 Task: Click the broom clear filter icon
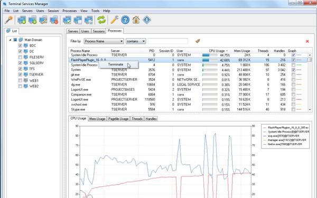(198, 41)
